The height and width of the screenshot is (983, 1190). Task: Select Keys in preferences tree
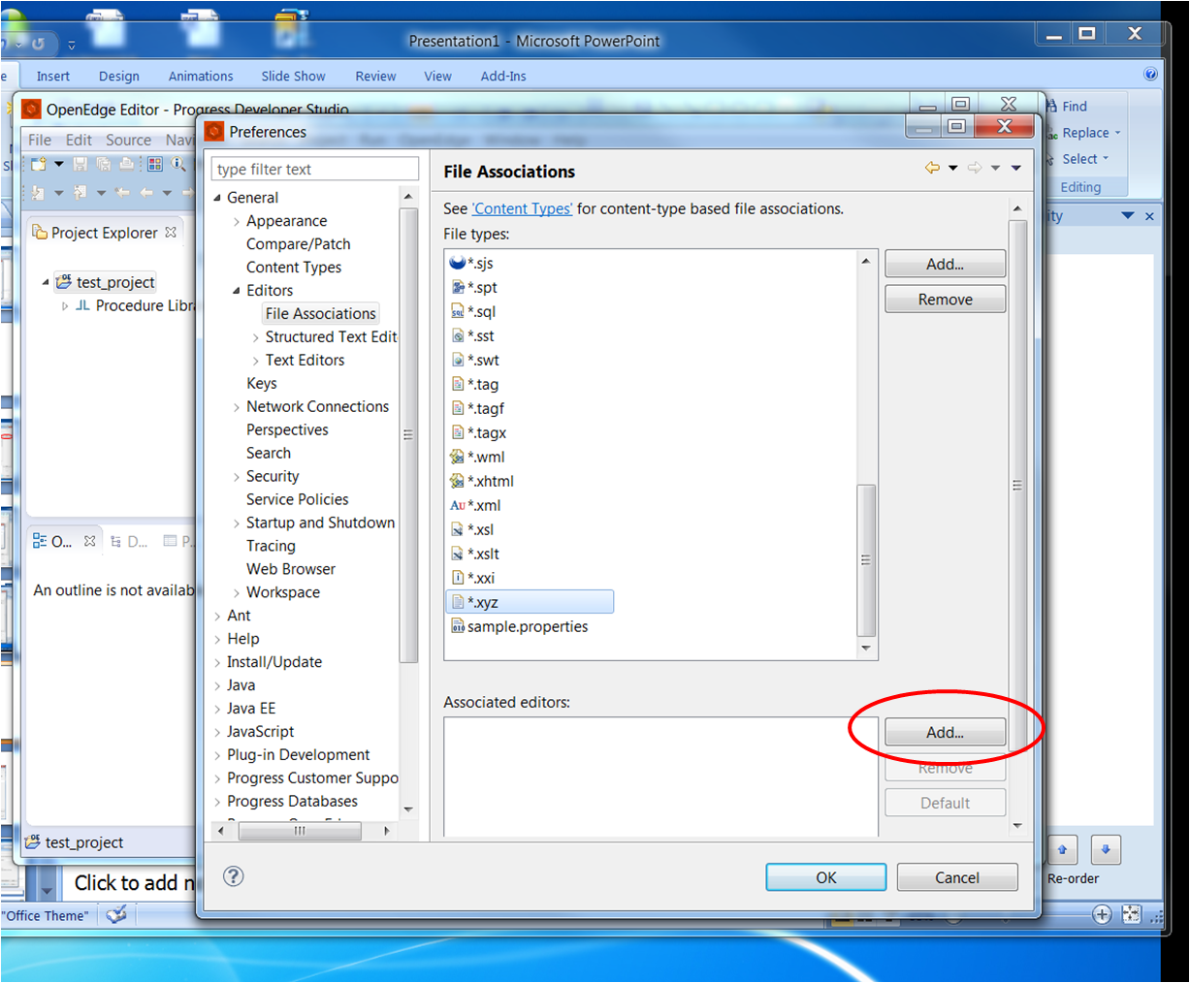tap(262, 384)
